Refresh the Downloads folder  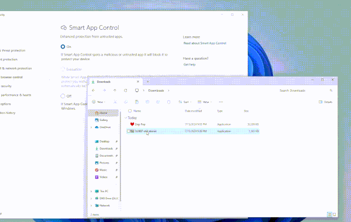click(126, 91)
